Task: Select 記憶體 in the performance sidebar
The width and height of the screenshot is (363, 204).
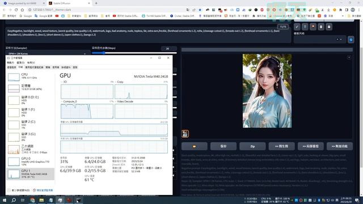Action: pyautogui.click(x=30, y=88)
